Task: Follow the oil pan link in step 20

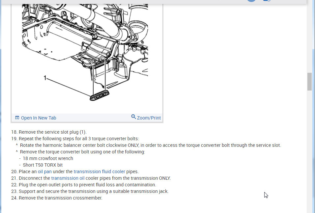Action: point(45,172)
